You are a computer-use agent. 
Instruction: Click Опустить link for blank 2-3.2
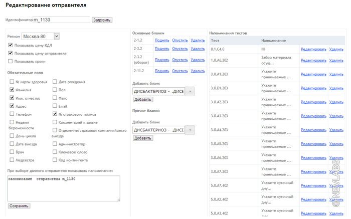click(180, 49)
